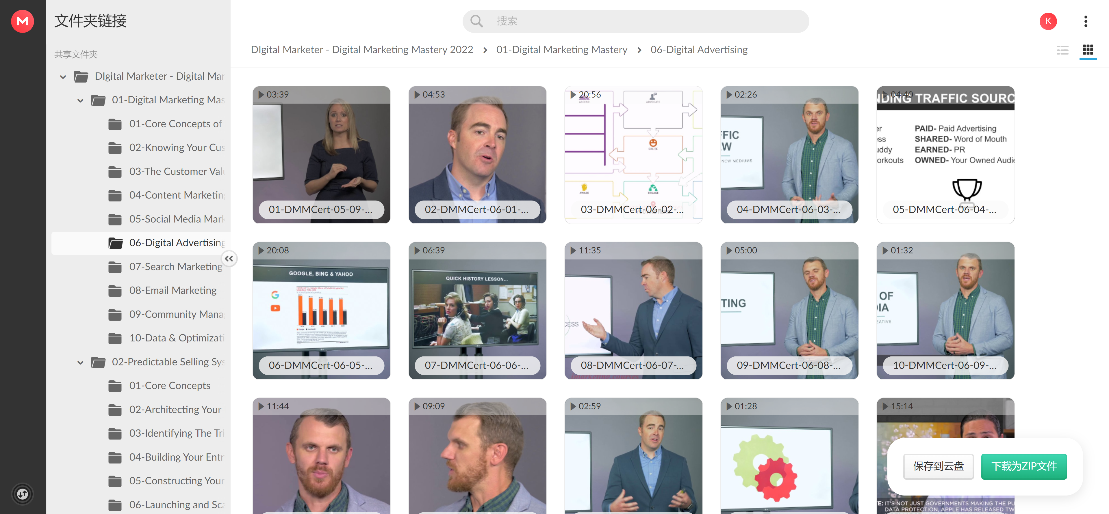Click folder icon of 03-Identifying The Tri

tap(114, 433)
